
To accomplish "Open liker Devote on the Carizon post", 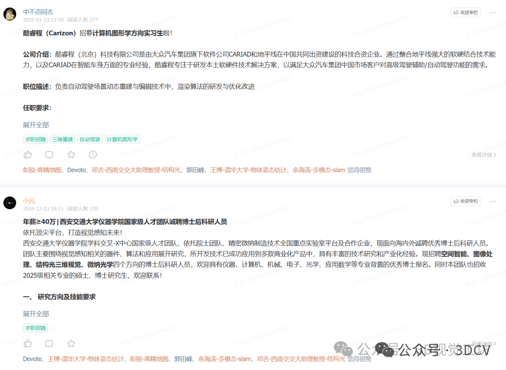I will (x=76, y=170).
